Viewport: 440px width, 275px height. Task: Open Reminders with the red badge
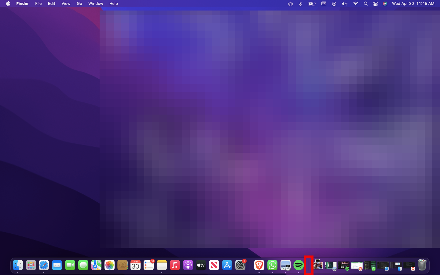click(x=149, y=265)
